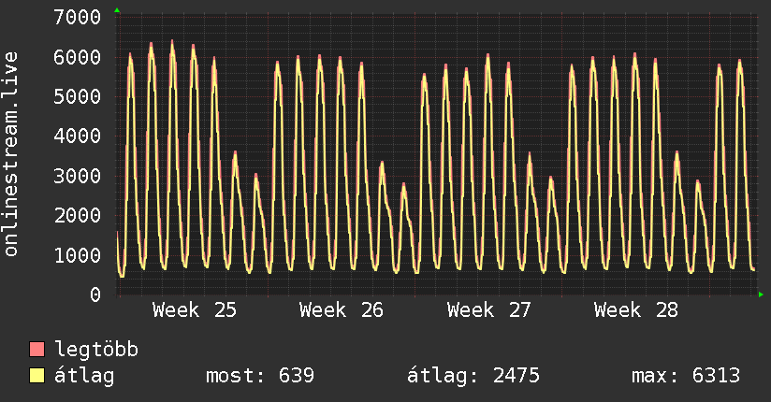Image resolution: width=771 pixels, height=402 pixels.
Task: Click the most: 639 statistic
Action: (259, 376)
